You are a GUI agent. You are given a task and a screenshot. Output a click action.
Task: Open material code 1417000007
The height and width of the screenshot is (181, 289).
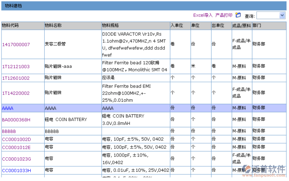click(16, 45)
